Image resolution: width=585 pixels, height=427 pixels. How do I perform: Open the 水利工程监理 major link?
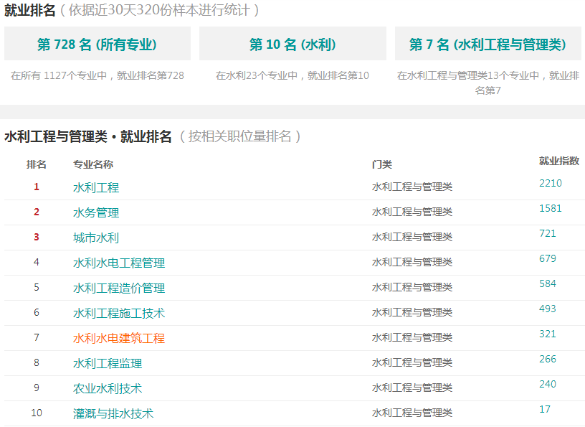coord(108,363)
